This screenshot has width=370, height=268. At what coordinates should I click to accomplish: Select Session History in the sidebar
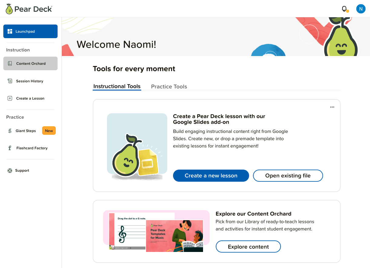click(x=29, y=81)
